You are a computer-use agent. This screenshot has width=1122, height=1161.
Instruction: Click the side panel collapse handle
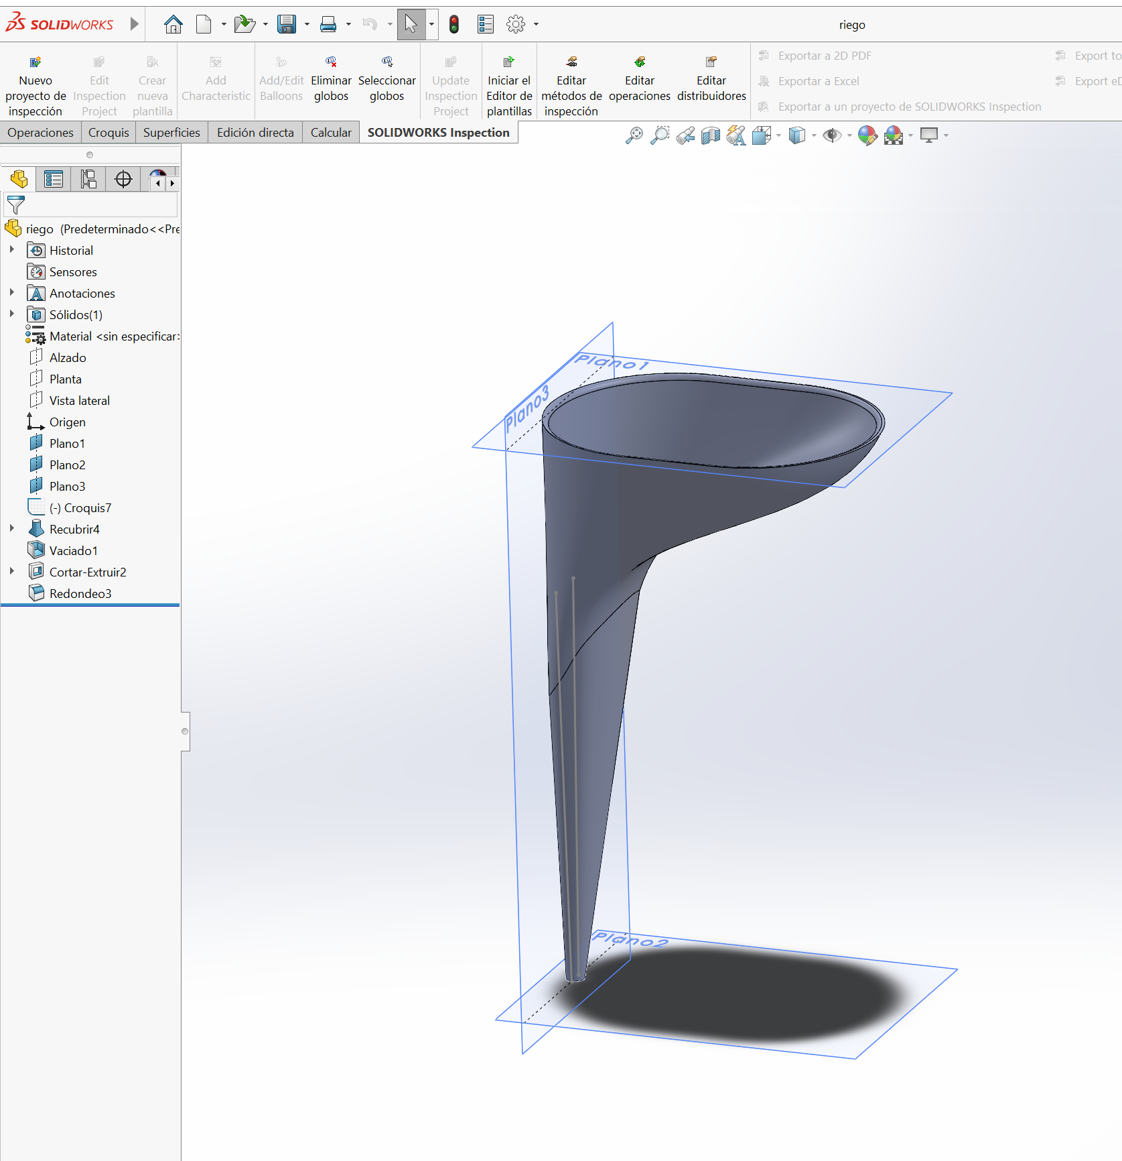pyautogui.click(x=185, y=731)
